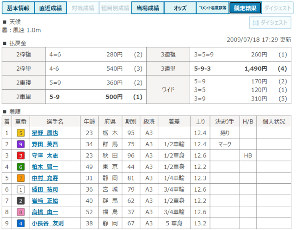Click the 13.2 finishing time cell

(200, 224)
